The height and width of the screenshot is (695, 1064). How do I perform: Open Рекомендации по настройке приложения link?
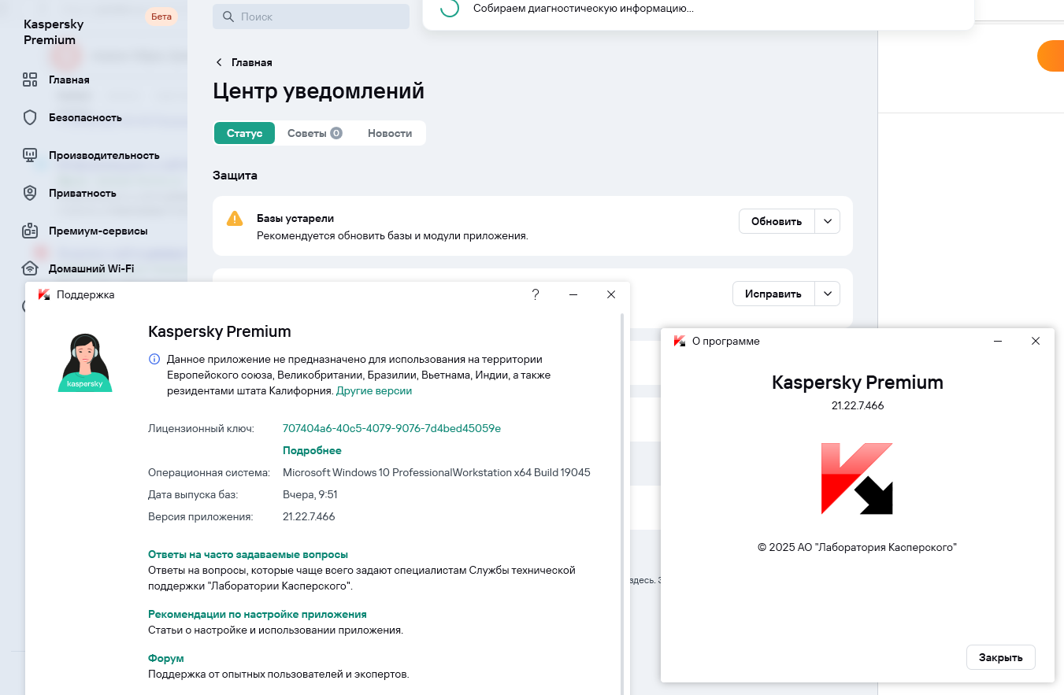[258, 614]
